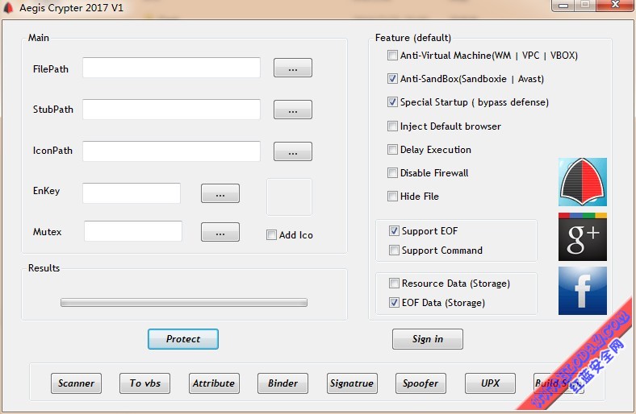This screenshot has height=414, width=636.
Task: Click the browse button beside IconPath
Action: click(x=293, y=151)
